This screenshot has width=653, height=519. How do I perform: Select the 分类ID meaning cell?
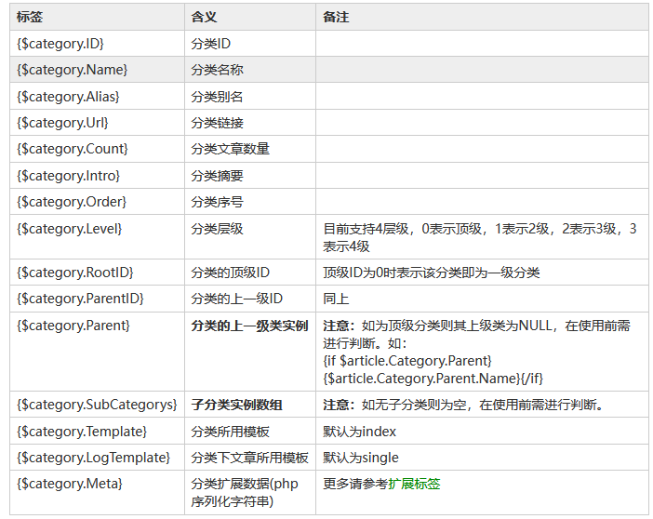(250, 44)
